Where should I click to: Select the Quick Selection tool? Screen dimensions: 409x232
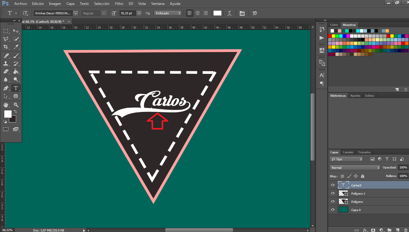click(16, 39)
